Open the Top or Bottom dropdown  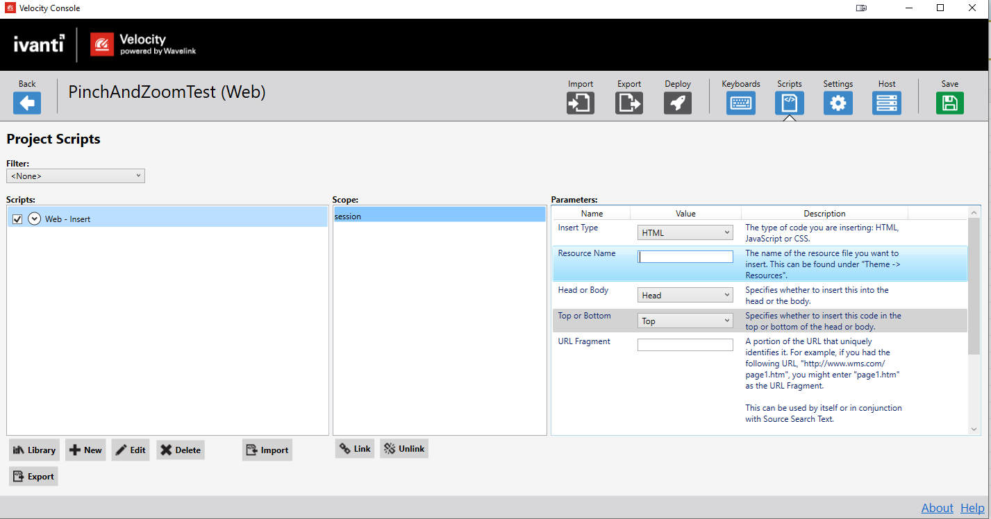685,321
